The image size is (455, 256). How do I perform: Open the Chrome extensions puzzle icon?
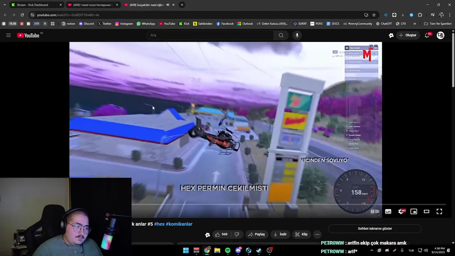[420, 15]
